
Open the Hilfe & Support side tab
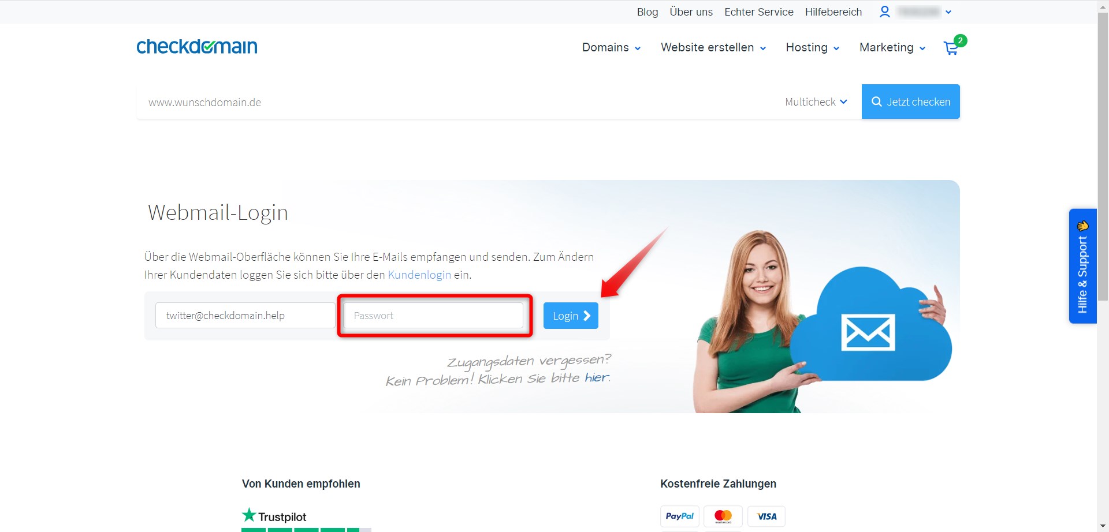click(1082, 266)
